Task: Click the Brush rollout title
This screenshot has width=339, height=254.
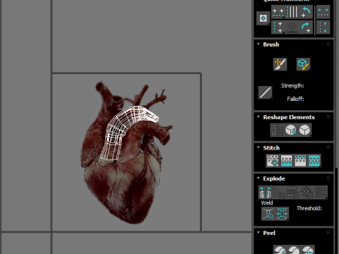Action: pyautogui.click(x=271, y=44)
